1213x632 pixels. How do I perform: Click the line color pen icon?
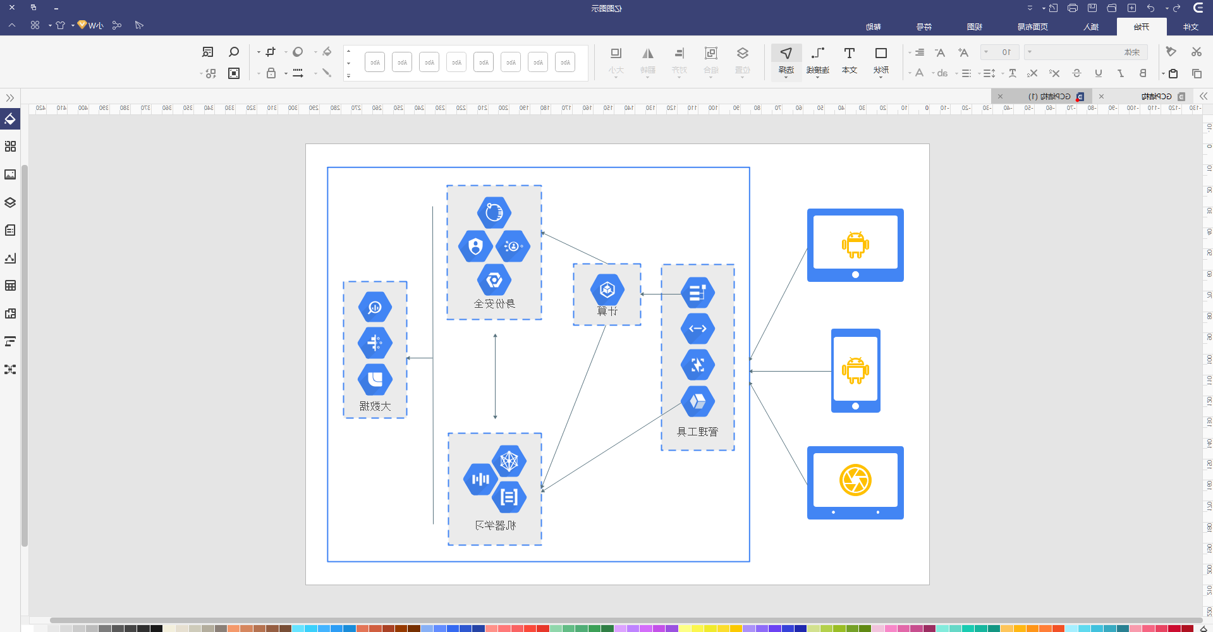[x=327, y=73]
